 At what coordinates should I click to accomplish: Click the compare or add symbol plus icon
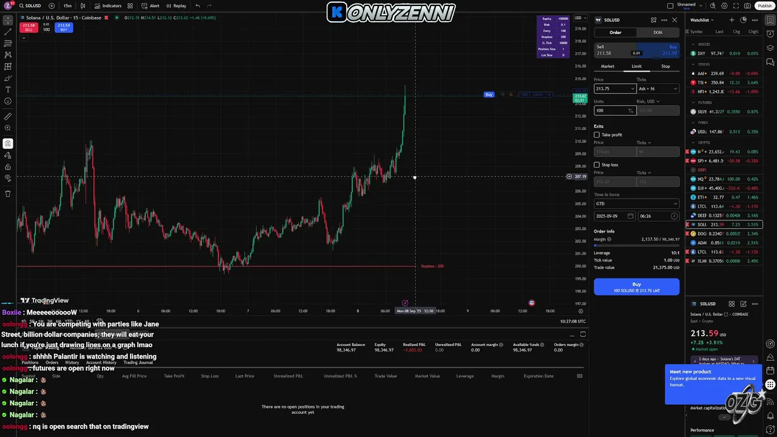[x=52, y=5]
